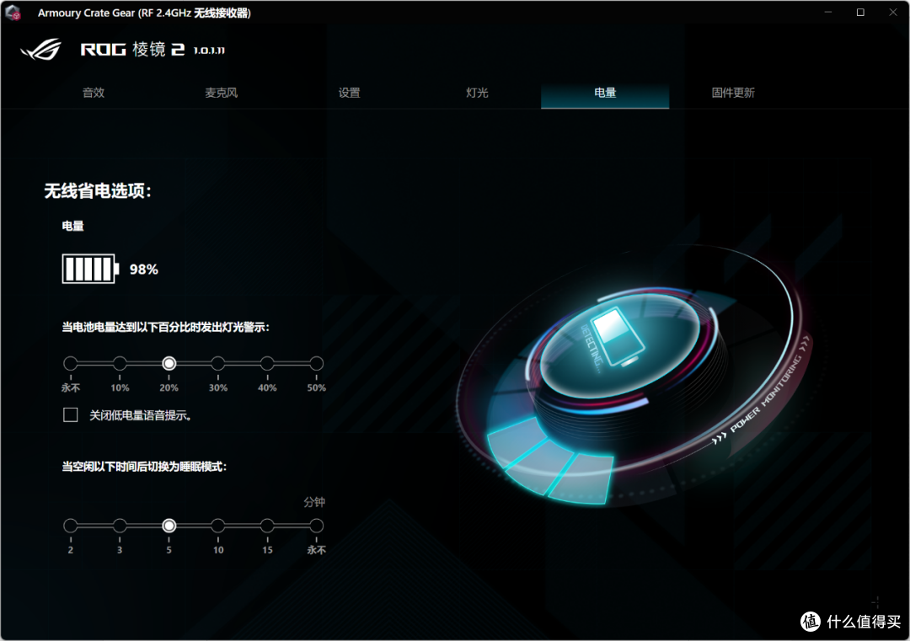Screen dimensions: 910x641
Task: Open the 设置 tab
Action: point(350,93)
